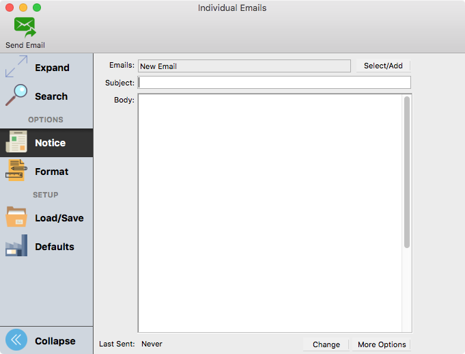Open More Options
Image resolution: width=465 pixels, height=354 pixels.
tap(382, 344)
